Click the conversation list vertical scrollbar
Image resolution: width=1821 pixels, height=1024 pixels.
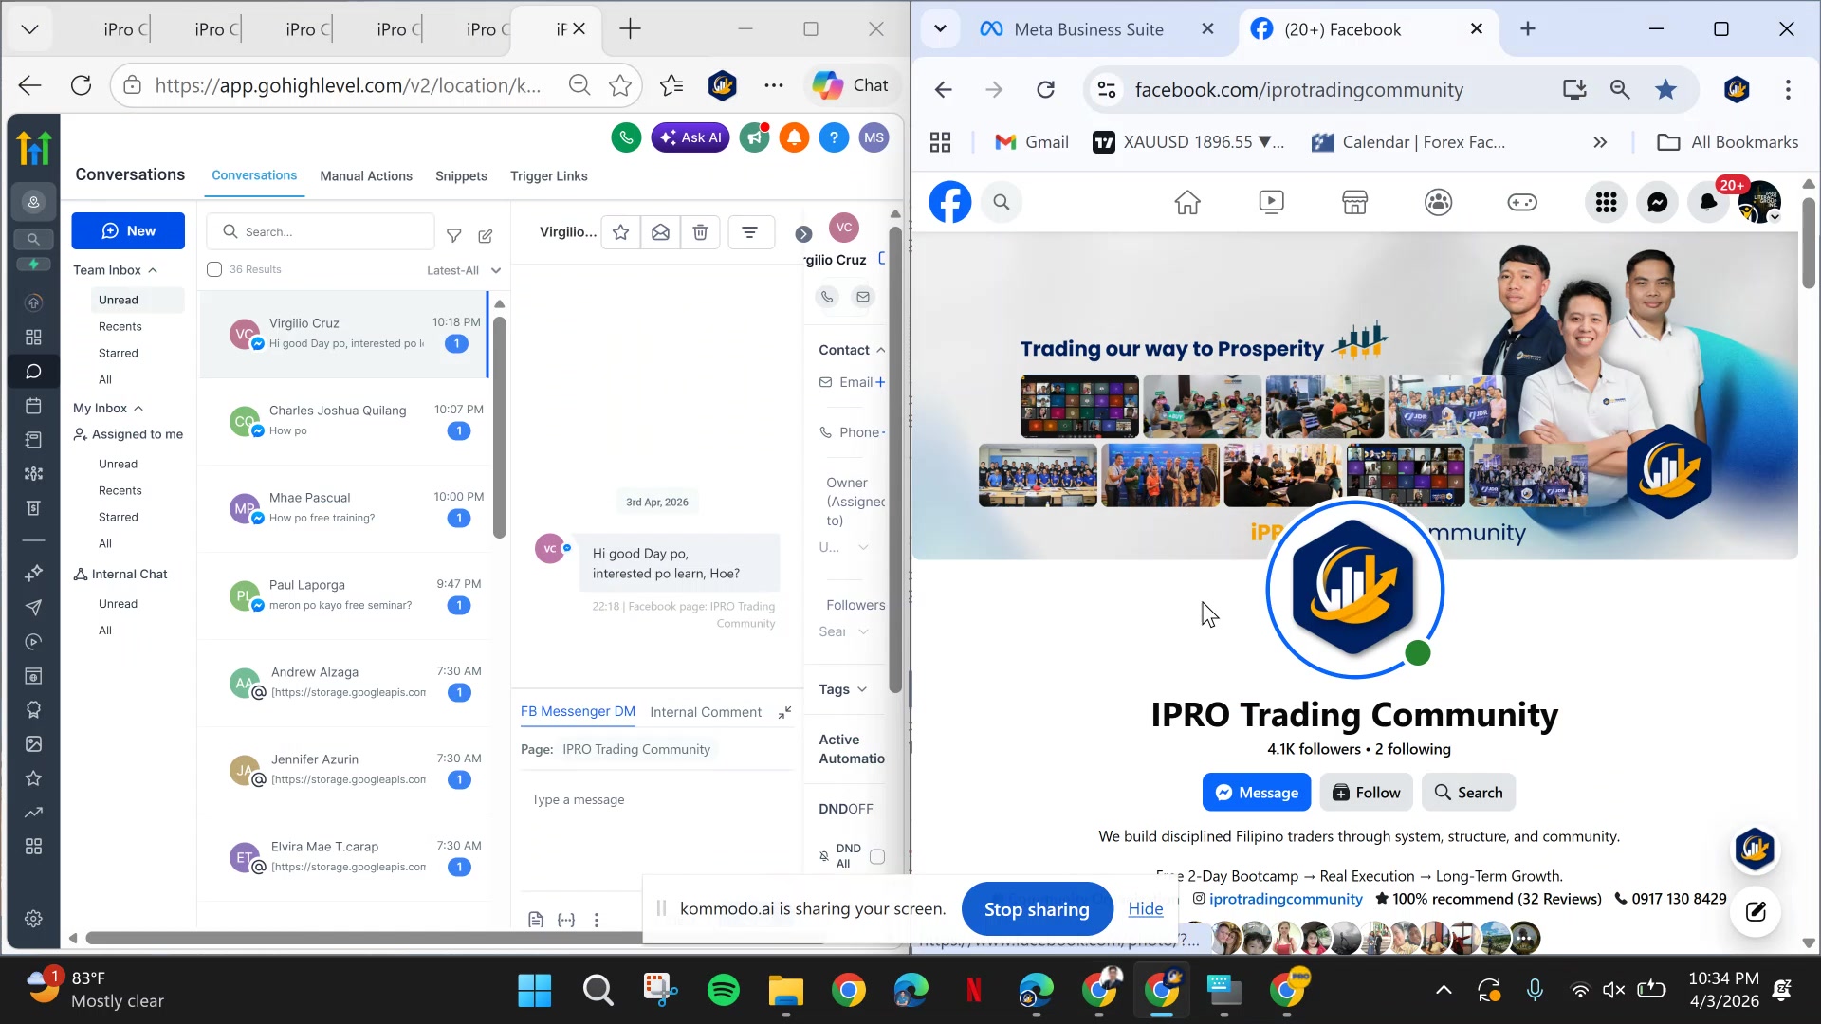pyautogui.click(x=499, y=427)
